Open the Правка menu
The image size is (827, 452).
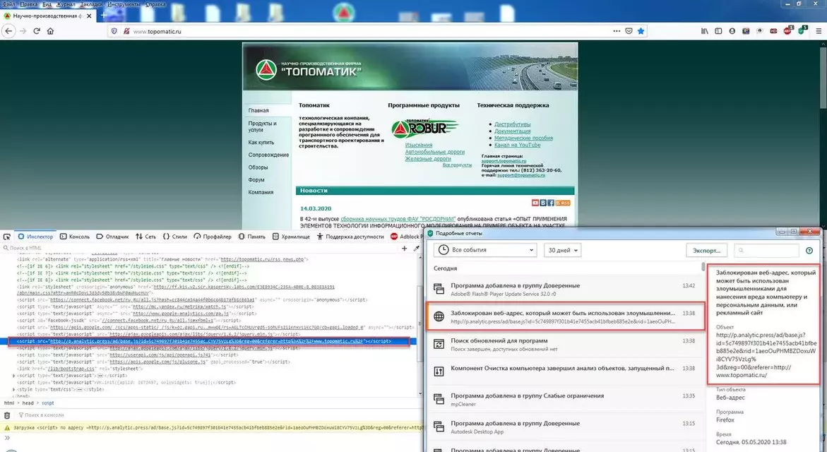tap(28, 4)
